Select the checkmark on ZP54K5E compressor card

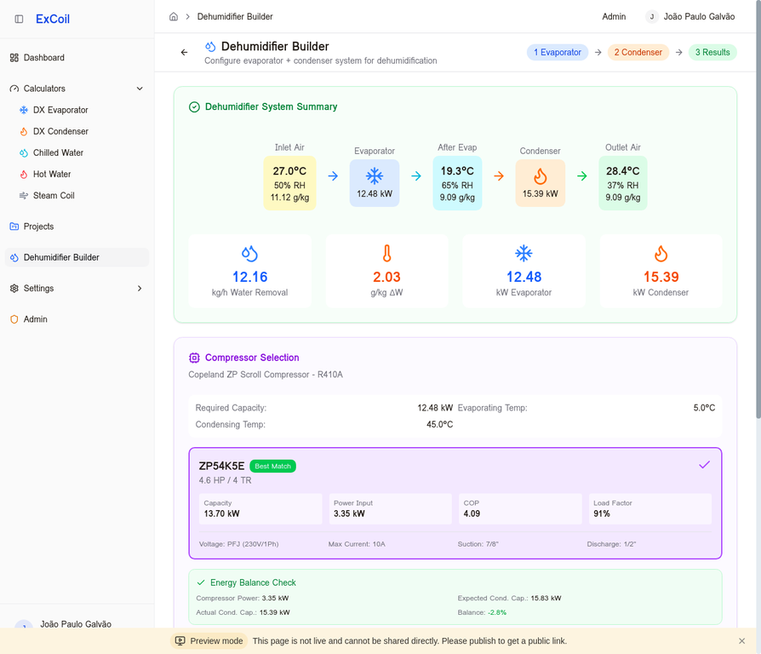pyautogui.click(x=704, y=465)
